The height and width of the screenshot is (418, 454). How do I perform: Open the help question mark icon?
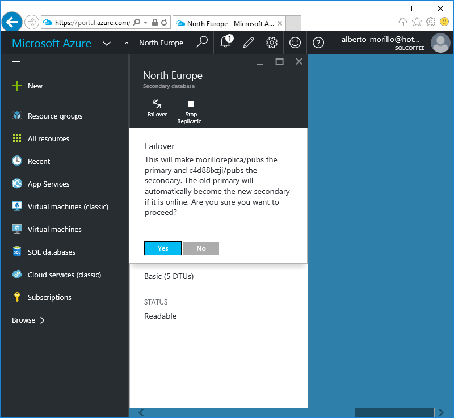(318, 43)
